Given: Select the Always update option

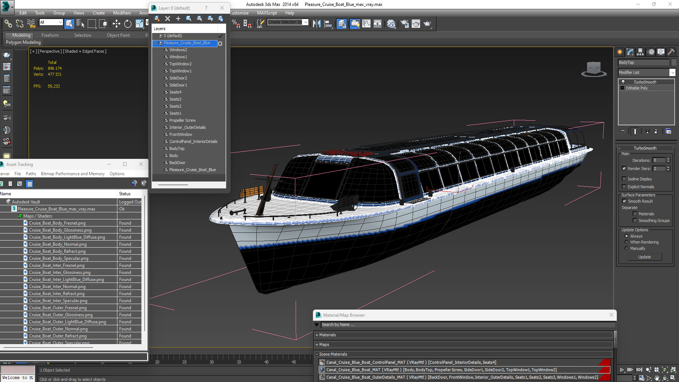Looking at the screenshot, I should pyautogui.click(x=626, y=236).
